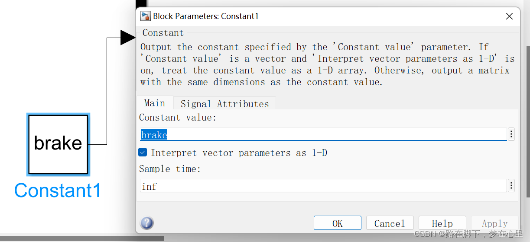Close the Block Parameters dialog

[x=510, y=16]
